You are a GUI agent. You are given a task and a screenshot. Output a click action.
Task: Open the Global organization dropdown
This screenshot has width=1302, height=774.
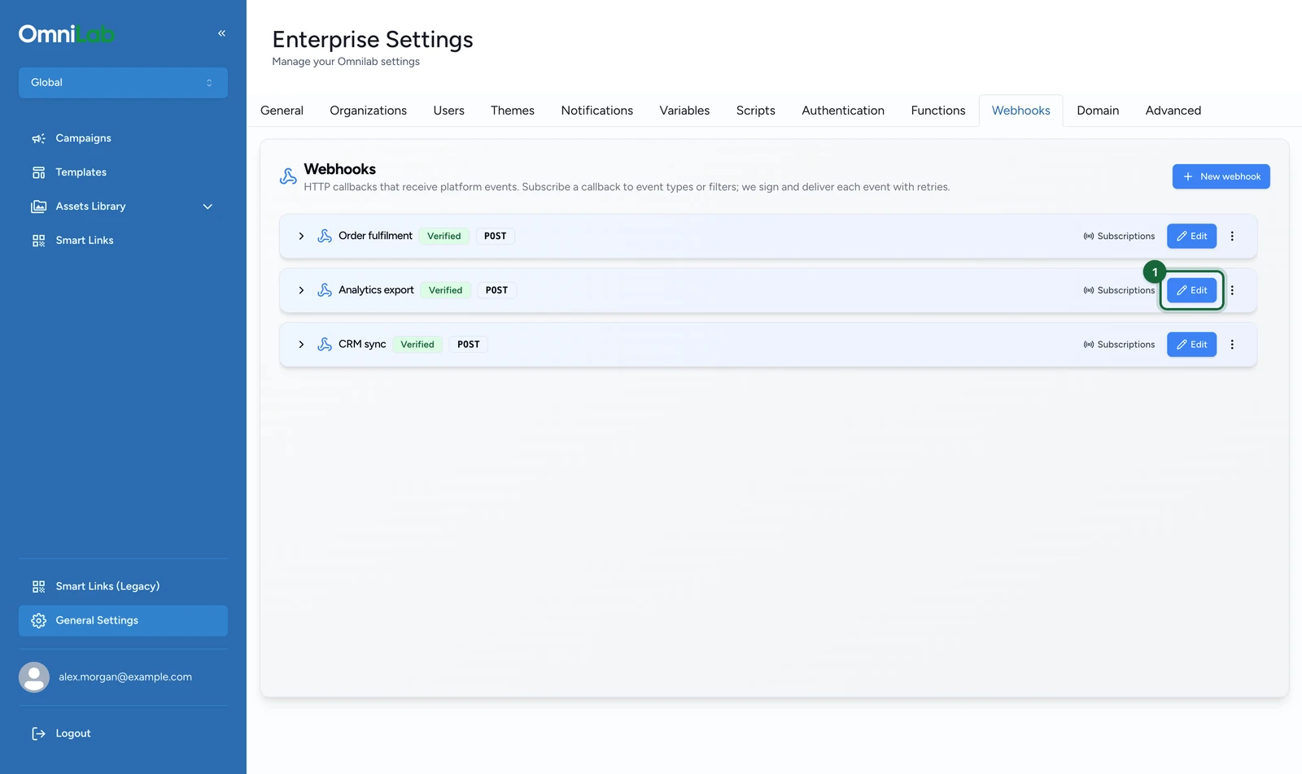(x=123, y=83)
